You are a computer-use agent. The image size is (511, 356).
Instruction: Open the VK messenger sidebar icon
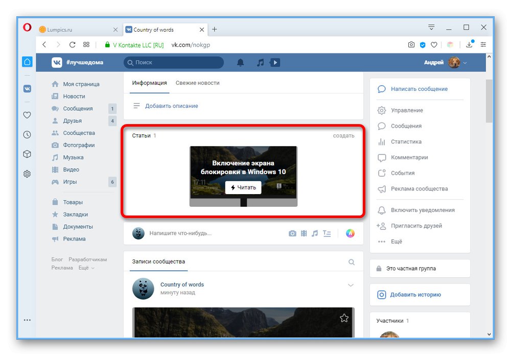coord(28,88)
